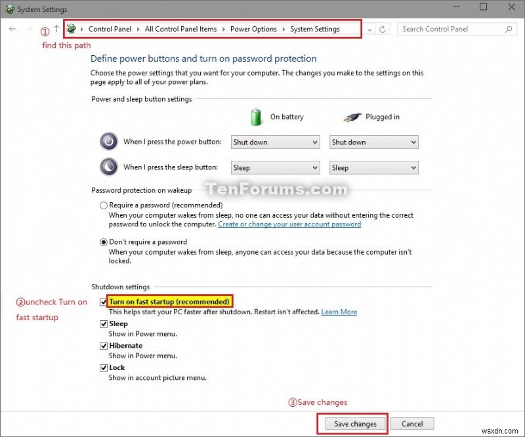This screenshot has height=437, width=525.
Task: Click the back navigation arrow
Action: [12, 29]
